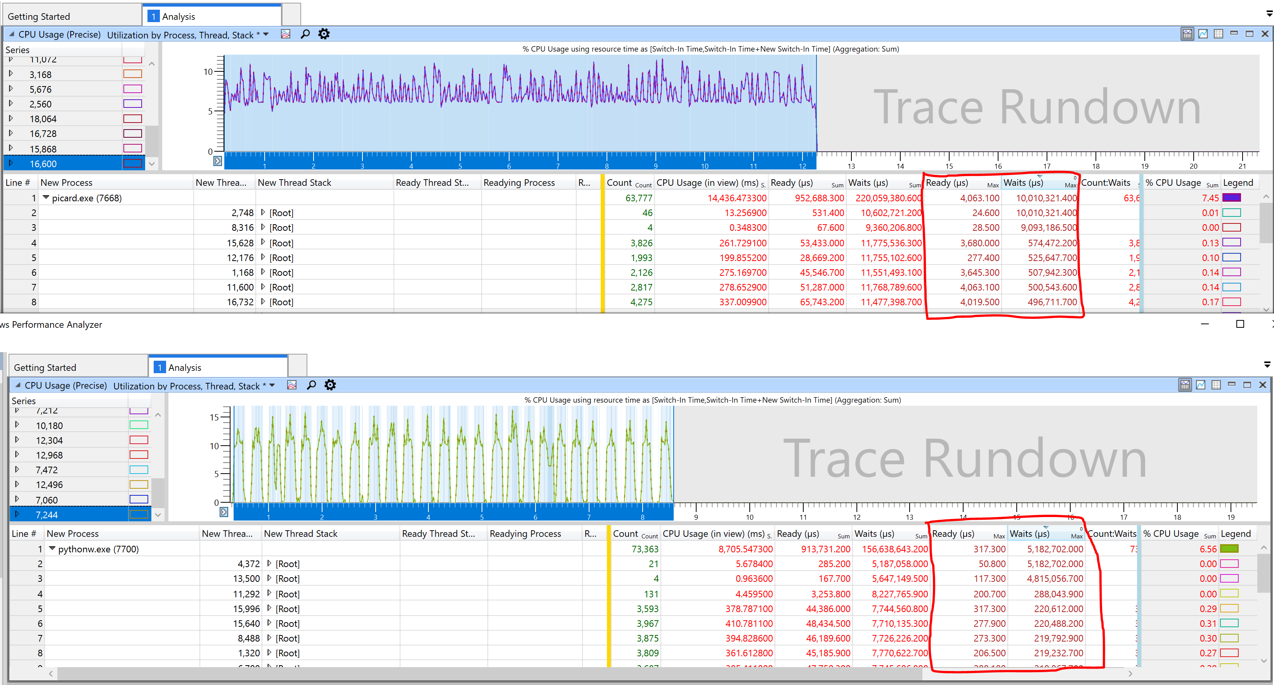Select cell 5,182,702.000 in pythonw.exe row
1274x685 pixels.
(x=1046, y=548)
